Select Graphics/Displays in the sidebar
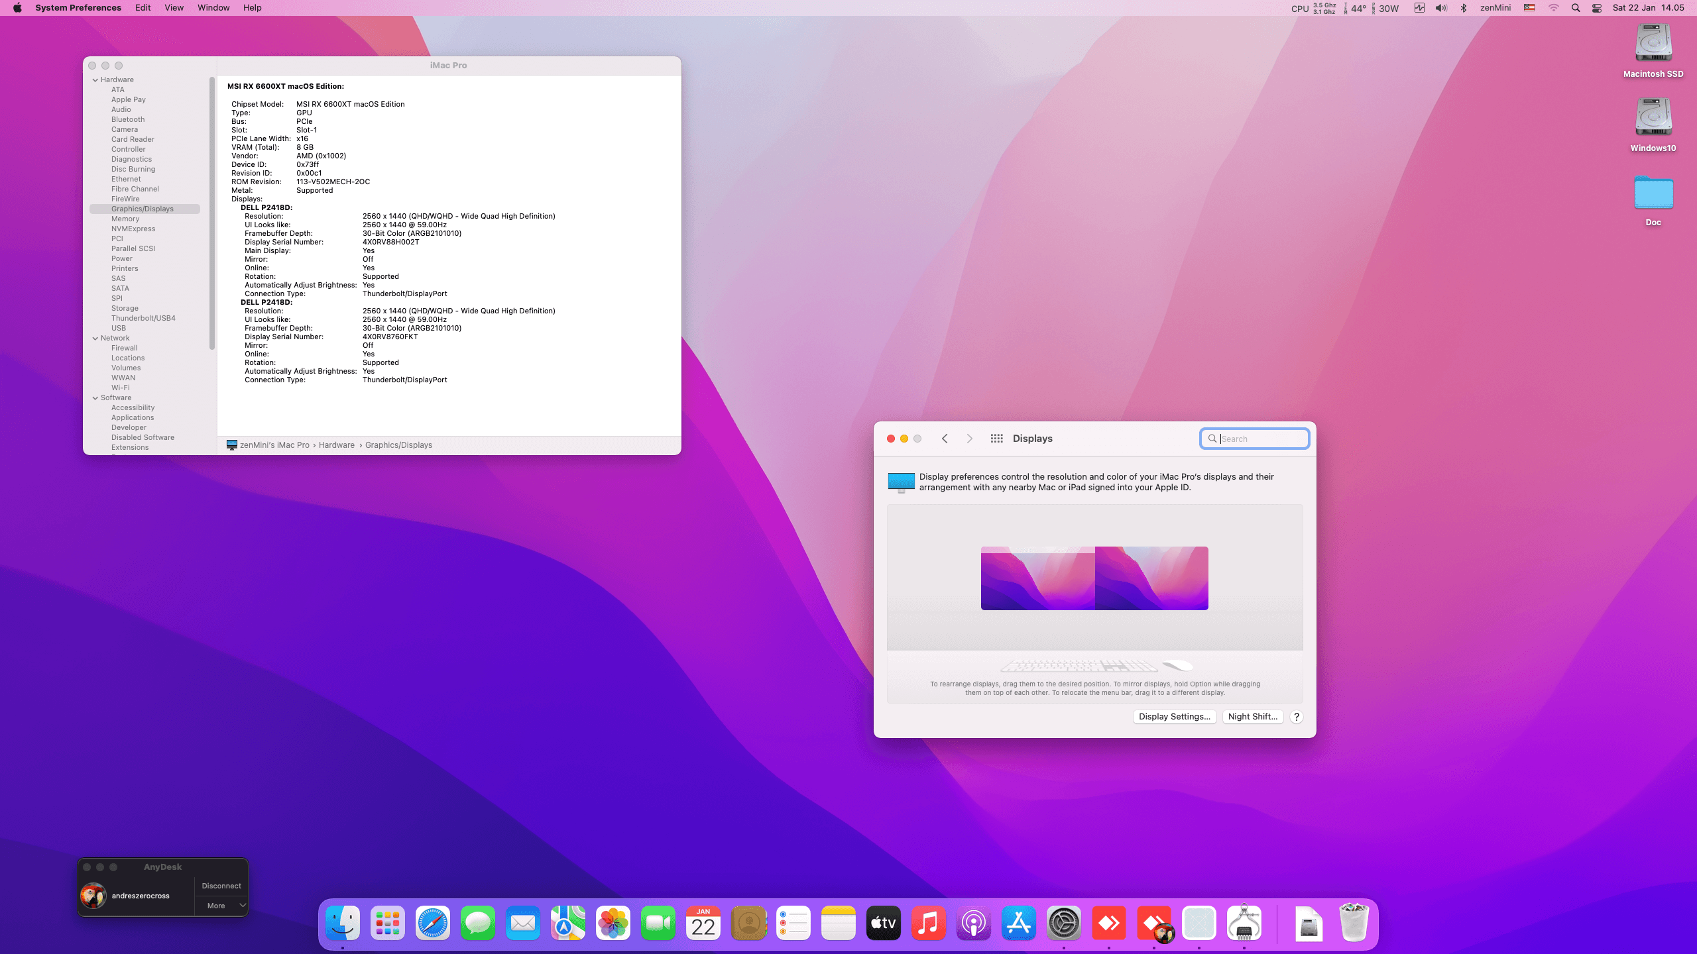The width and height of the screenshot is (1697, 954). (x=145, y=209)
